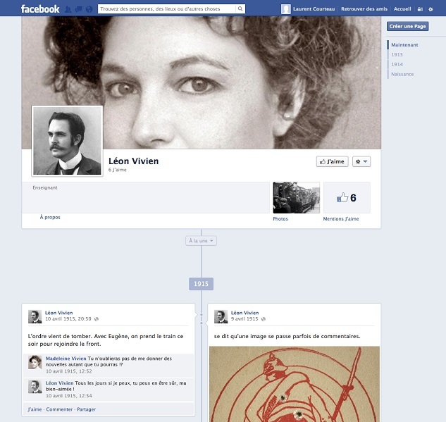The width and height of the screenshot is (446, 422).
Task: Expand the gear settings dropdown on page
Action: click(x=361, y=161)
